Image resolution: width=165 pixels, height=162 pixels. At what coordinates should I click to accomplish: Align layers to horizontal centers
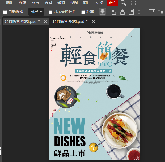122,12
